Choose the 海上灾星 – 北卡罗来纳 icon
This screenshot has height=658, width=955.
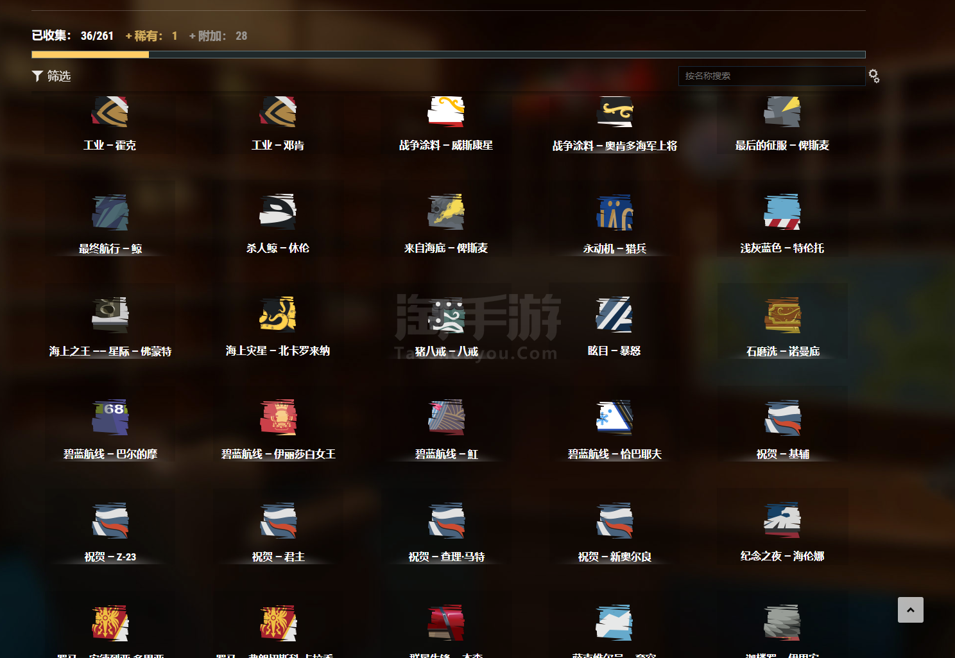[278, 315]
